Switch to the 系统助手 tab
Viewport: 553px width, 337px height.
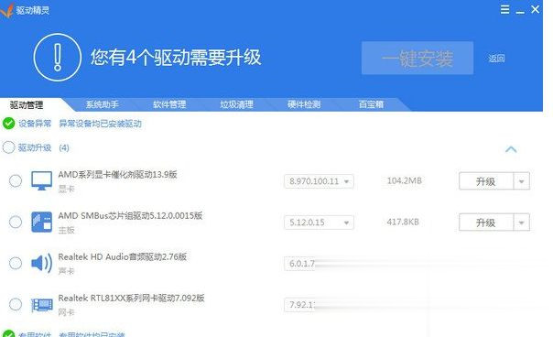102,104
